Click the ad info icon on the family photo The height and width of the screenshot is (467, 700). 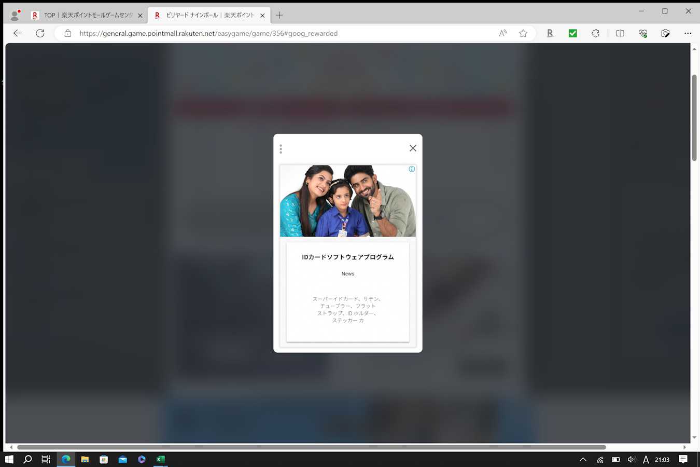(412, 169)
